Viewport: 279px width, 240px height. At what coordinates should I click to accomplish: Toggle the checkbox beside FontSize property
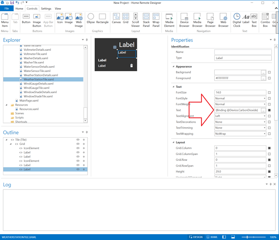[269, 93]
